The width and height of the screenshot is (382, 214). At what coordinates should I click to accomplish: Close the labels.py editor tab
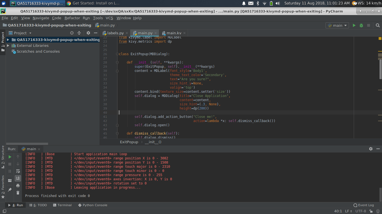[127, 33]
